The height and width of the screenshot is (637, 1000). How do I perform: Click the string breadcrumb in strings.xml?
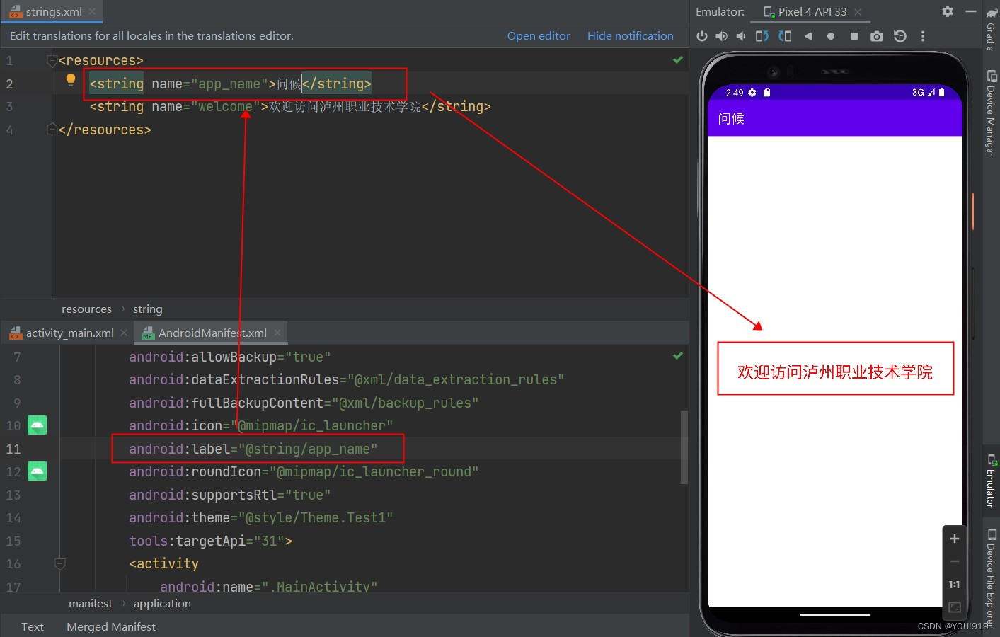coord(147,309)
